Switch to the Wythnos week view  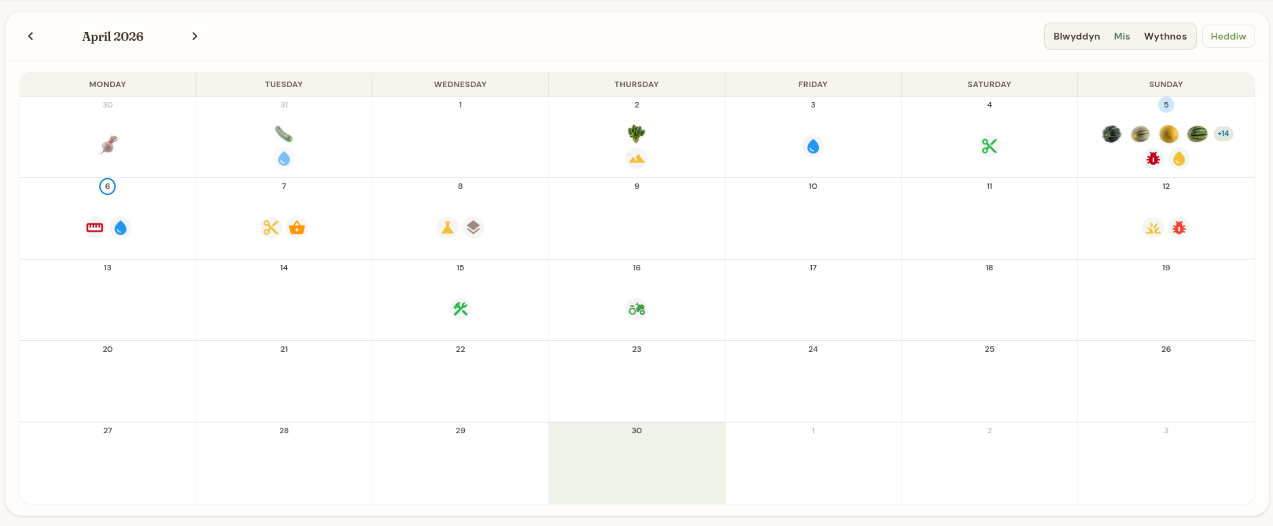point(1165,36)
